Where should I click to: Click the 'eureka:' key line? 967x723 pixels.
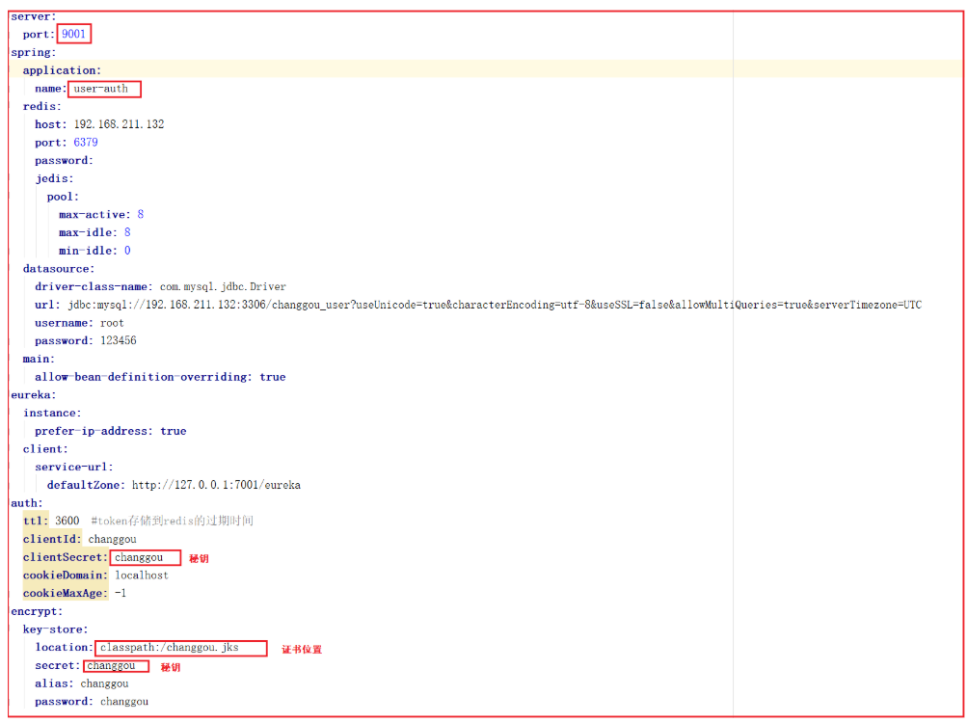34,395
